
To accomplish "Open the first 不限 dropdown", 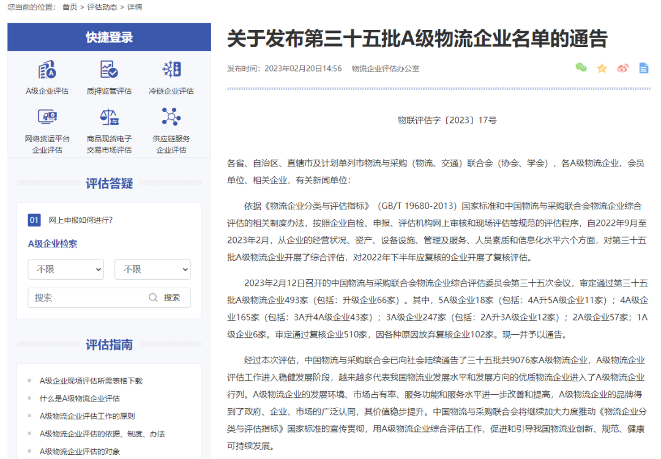I will click(x=65, y=269).
